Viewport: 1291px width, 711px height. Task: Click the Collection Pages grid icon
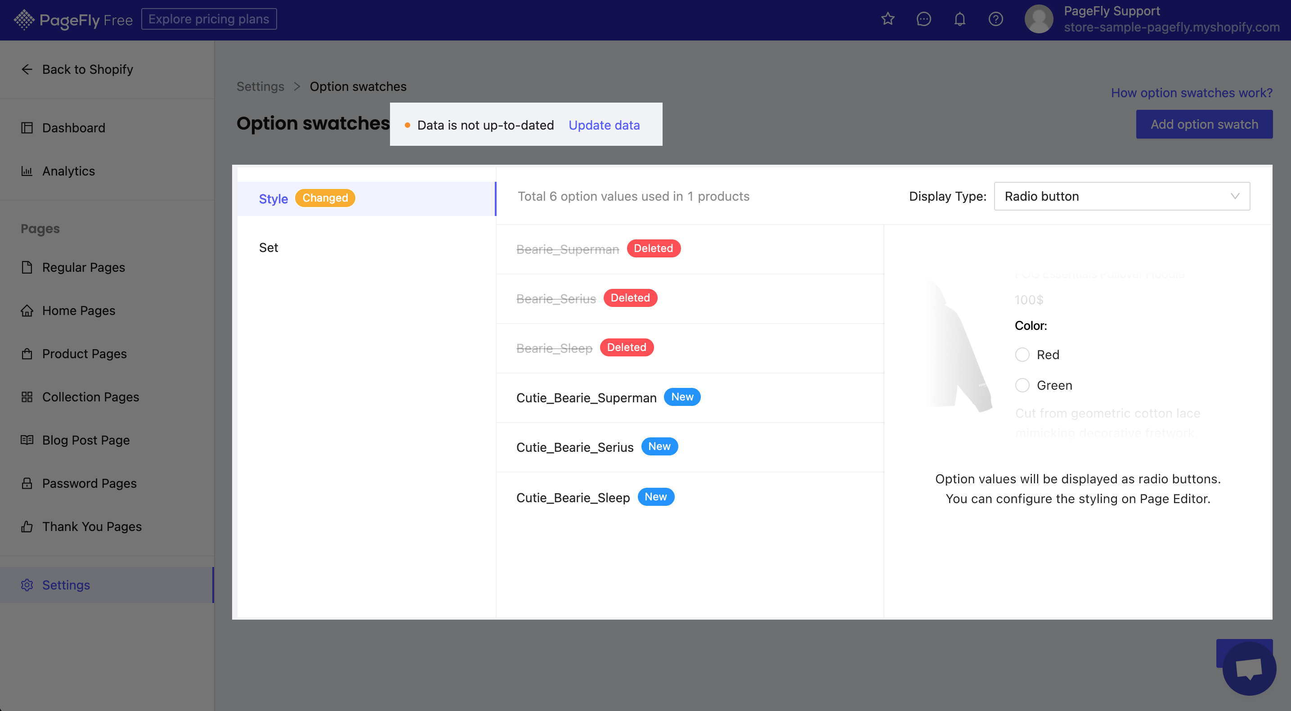pos(27,396)
